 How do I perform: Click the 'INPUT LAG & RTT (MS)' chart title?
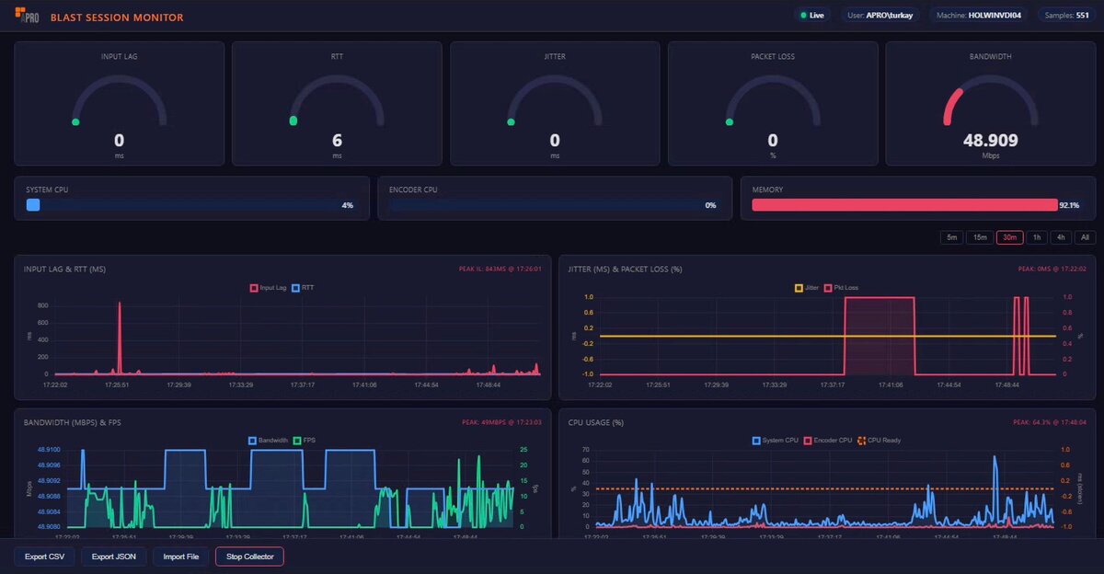(65, 270)
